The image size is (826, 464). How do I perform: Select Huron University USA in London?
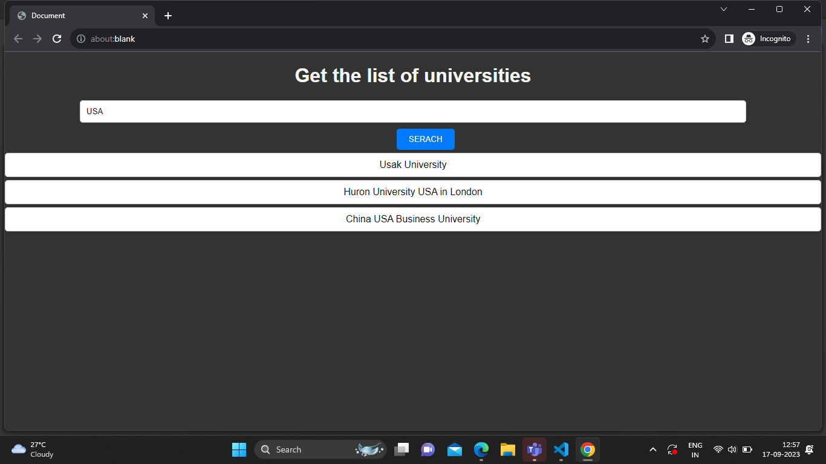[413, 192]
